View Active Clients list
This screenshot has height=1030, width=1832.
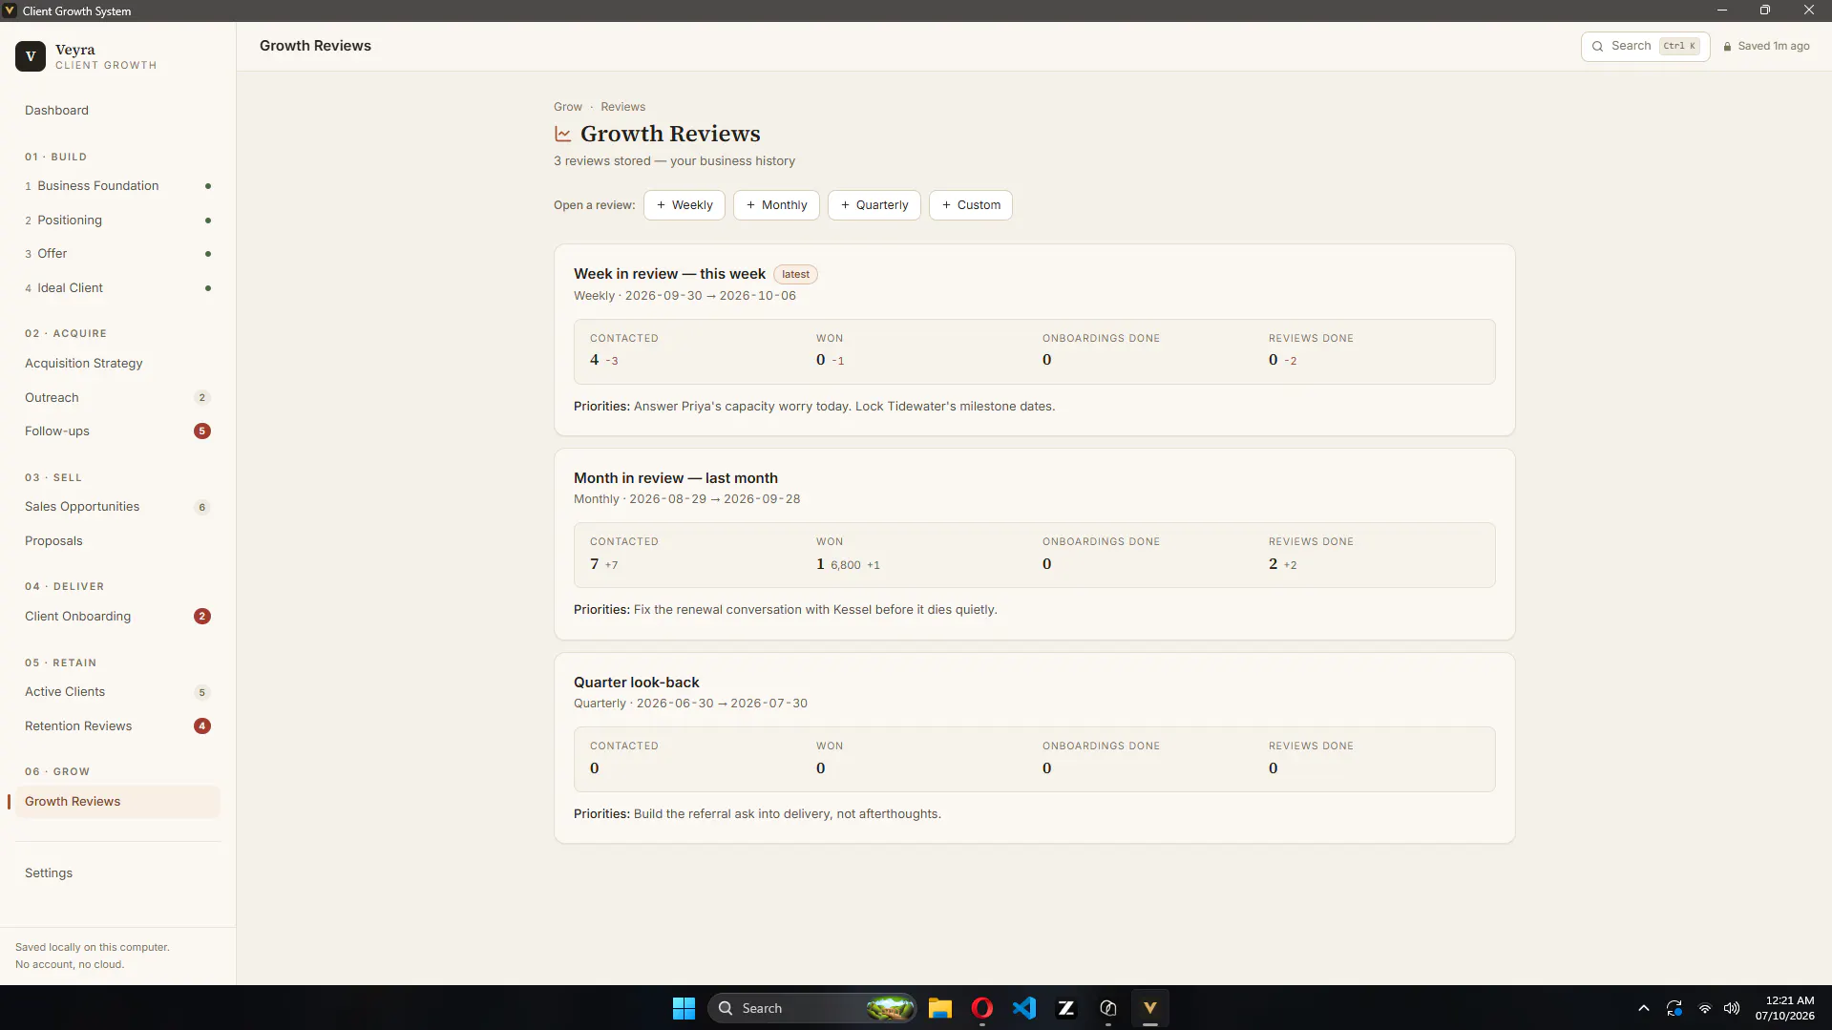117,692
